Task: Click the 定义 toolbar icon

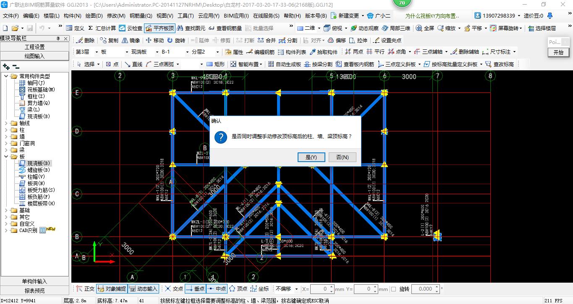Action: coord(75,28)
